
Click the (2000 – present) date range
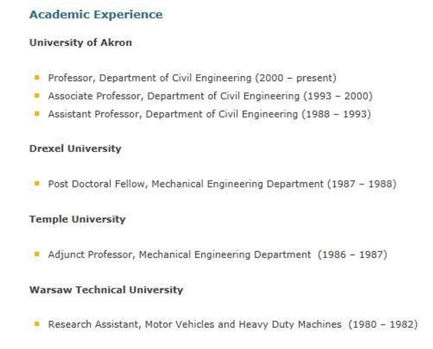[x=296, y=78]
